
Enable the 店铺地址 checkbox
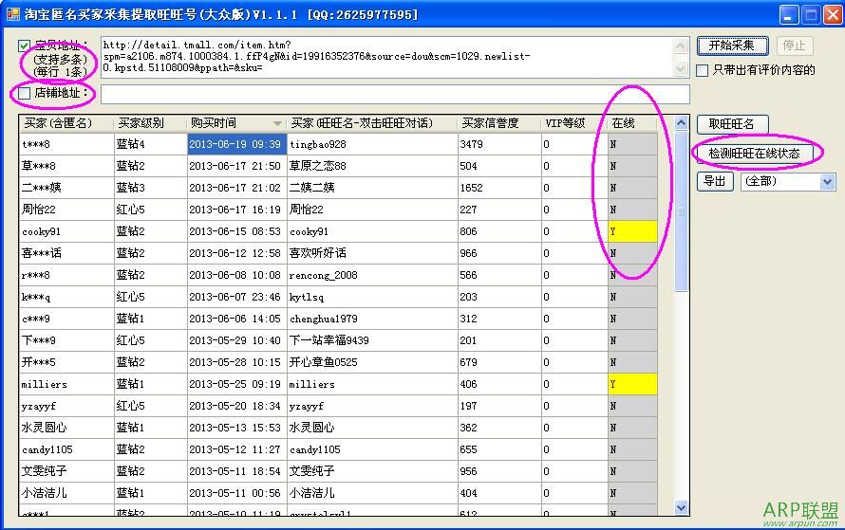coord(25,93)
